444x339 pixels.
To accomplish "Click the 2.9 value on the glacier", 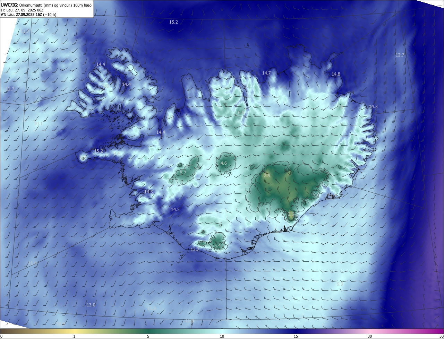I will (x=267, y=176).
